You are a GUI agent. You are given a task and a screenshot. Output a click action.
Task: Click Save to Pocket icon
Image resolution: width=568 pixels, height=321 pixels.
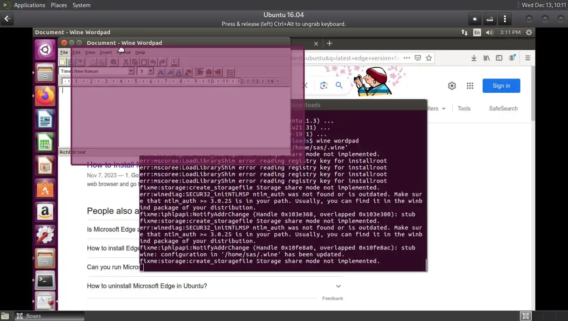(x=418, y=58)
